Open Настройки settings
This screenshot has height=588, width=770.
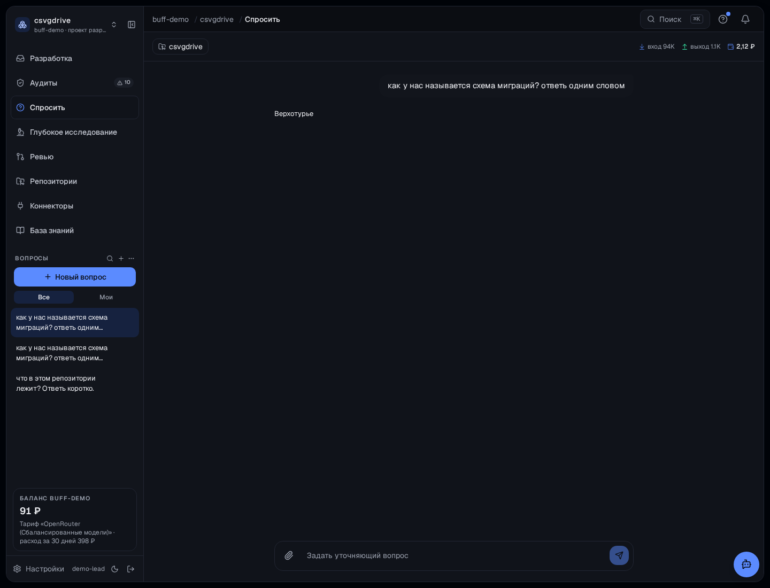click(38, 569)
